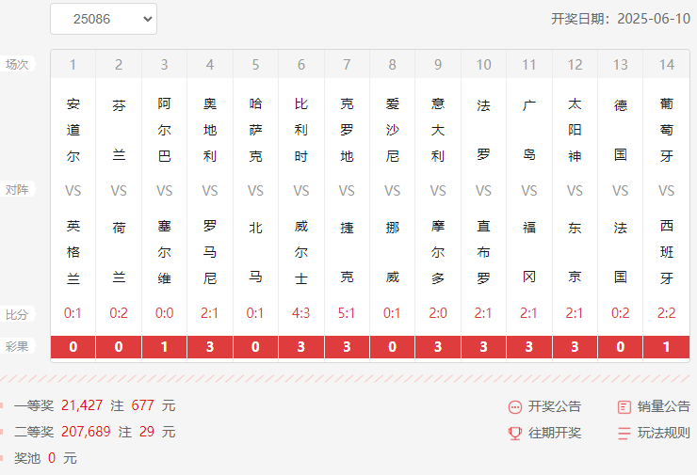Screen dimensions: 697x475
Task: Click the 玩法规则 list icon
Action: click(x=624, y=433)
